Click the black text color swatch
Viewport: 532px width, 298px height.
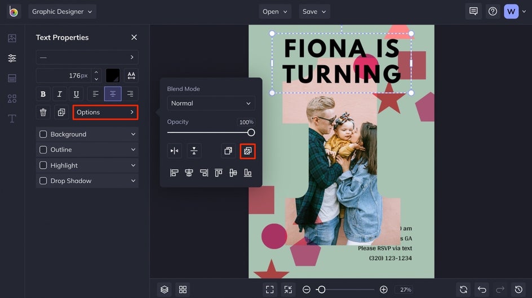[x=113, y=75]
